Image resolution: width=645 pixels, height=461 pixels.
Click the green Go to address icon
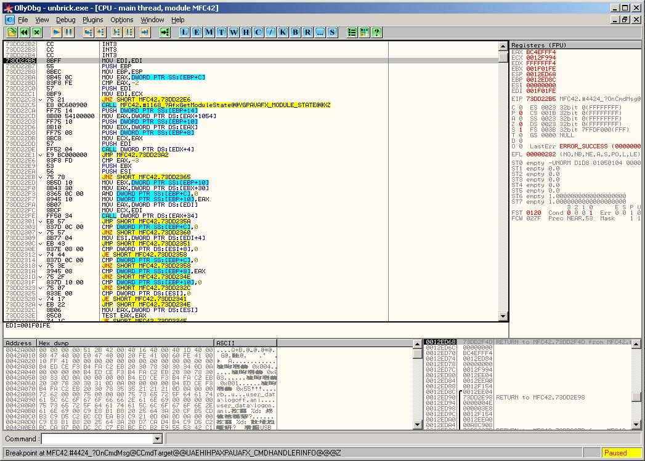[x=164, y=33]
